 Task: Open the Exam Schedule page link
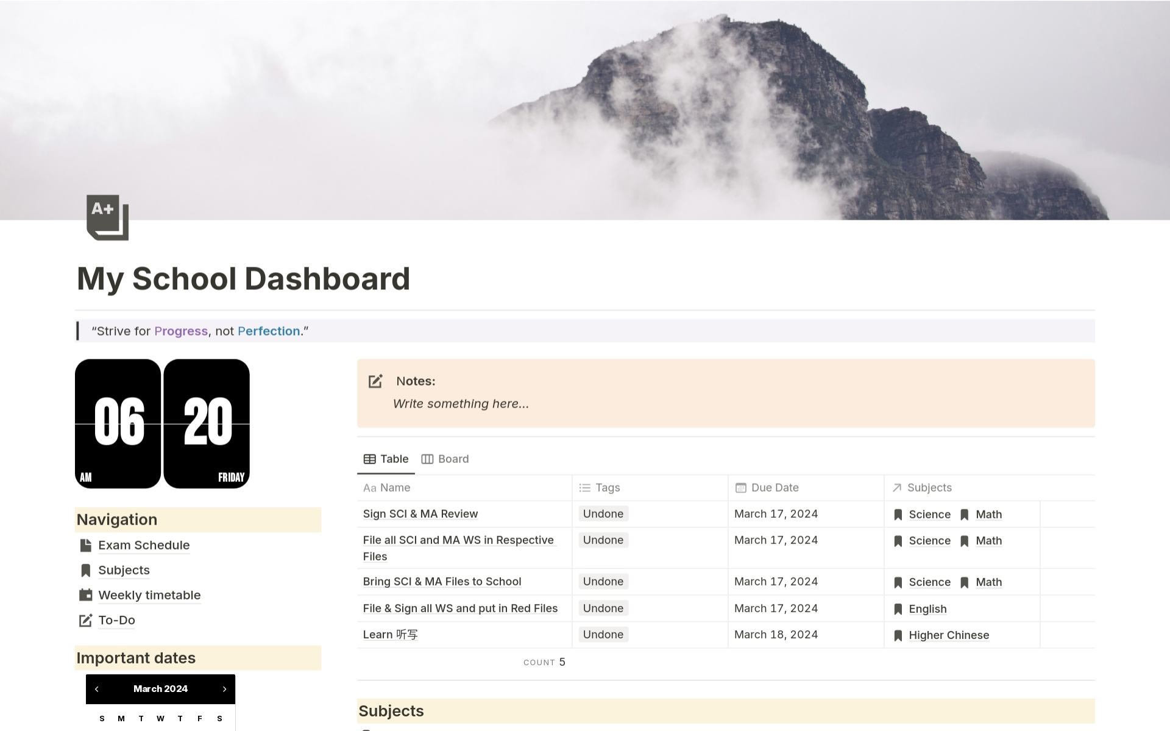tap(144, 545)
